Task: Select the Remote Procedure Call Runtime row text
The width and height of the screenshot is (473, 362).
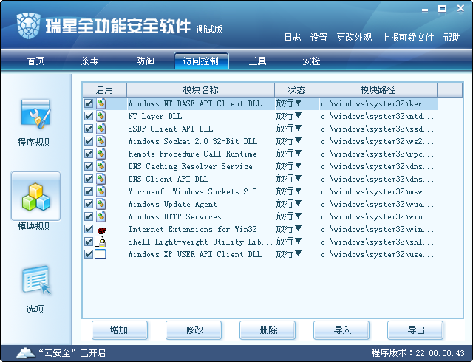Action: (x=192, y=154)
